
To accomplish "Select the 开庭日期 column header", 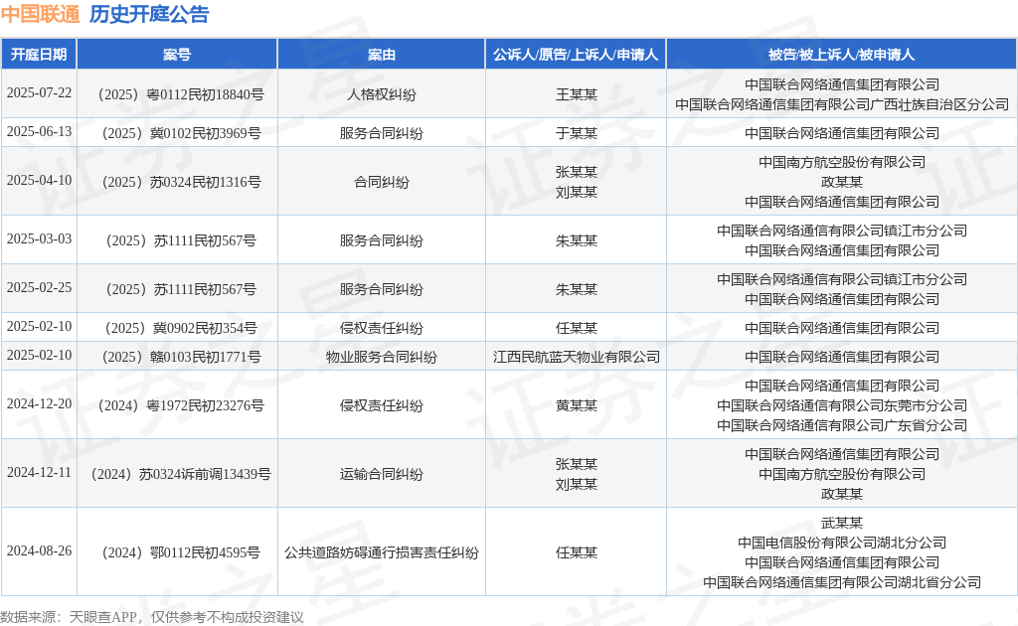I will [39, 55].
